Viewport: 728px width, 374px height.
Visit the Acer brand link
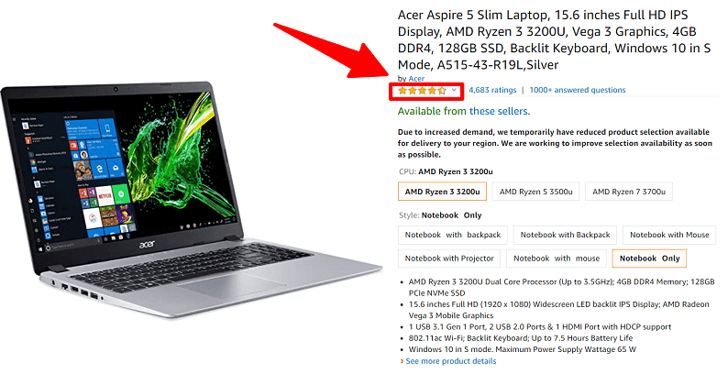click(x=416, y=79)
